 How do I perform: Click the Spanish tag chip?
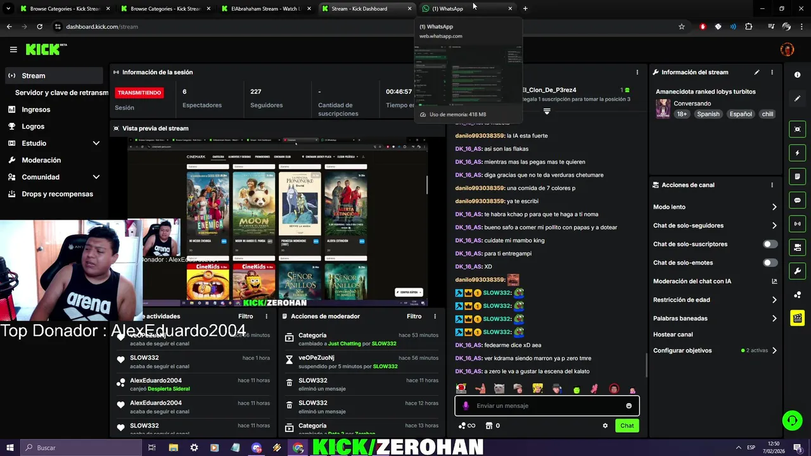708,114
